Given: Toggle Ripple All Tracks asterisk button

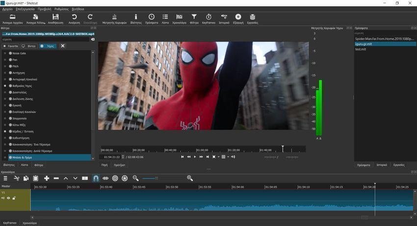Looking at the screenshot, I should click(x=125, y=178).
